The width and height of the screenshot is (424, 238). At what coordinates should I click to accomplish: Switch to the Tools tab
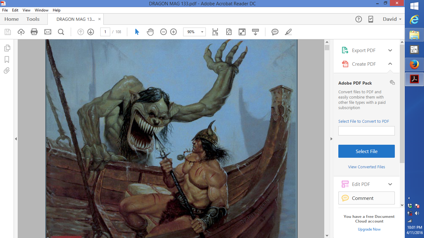[x=33, y=19]
